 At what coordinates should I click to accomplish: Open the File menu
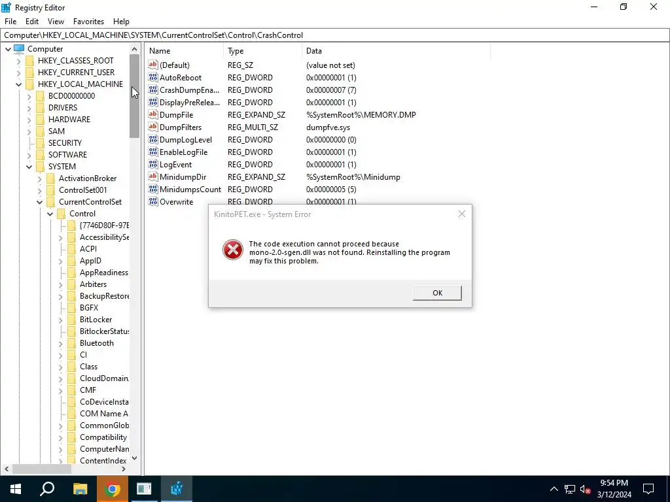10,22
